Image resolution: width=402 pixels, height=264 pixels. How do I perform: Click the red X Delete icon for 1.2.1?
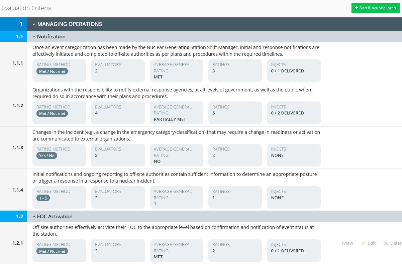[x=386, y=243]
